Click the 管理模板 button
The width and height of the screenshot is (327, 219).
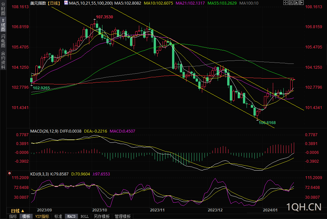123,216
